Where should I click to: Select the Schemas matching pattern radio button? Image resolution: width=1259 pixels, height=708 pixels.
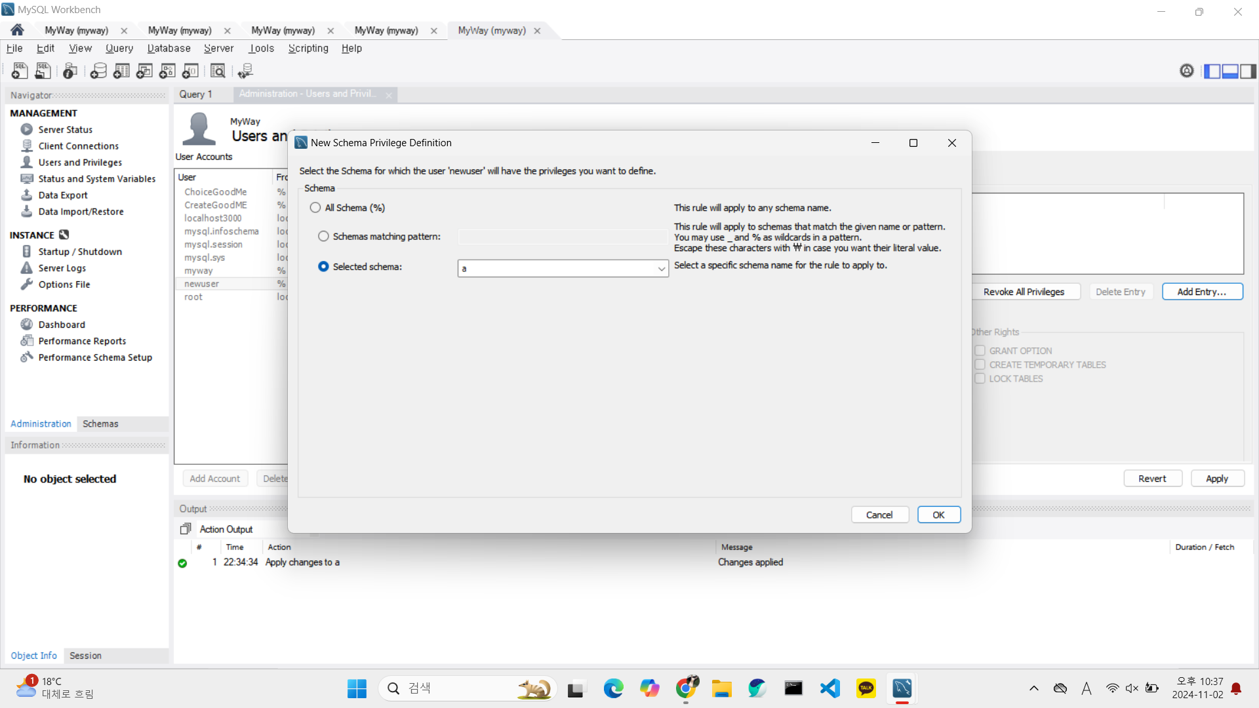tap(323, 237)
